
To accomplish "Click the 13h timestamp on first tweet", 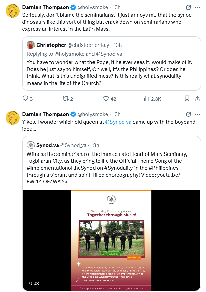I will pos(116,7).
